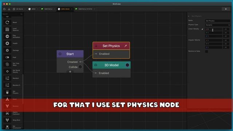This screenshot has height=131, width=233.
Task: Collapse the Set Physics properties section arrow
Action: click(189, 16)
